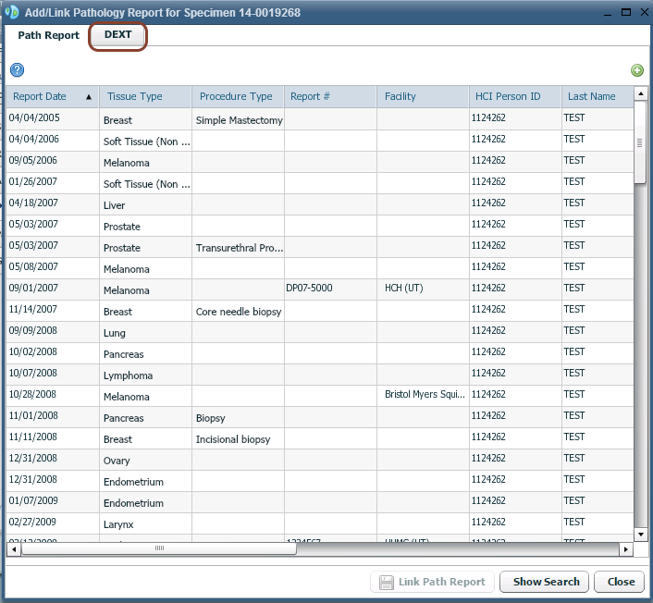Click the vertical scrollbar thumb
653x603 pixels.
pos(640,142)
